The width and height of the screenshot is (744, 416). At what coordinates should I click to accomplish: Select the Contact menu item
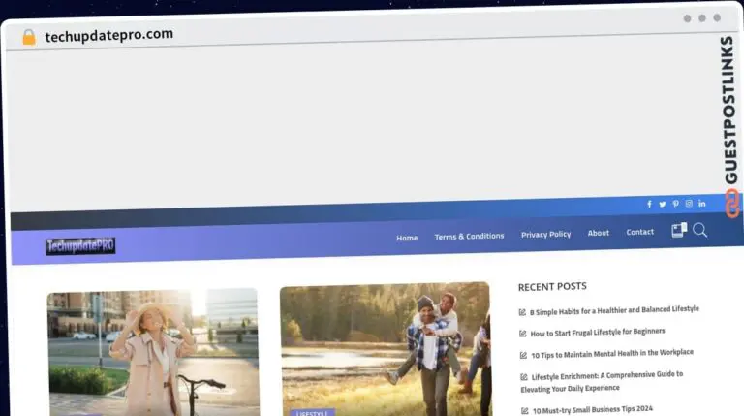point(639,232)
